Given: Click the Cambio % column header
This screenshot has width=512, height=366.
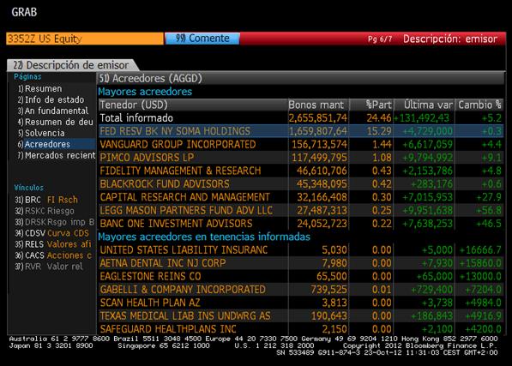Looking at the screenshot, I should pos(479,105).
